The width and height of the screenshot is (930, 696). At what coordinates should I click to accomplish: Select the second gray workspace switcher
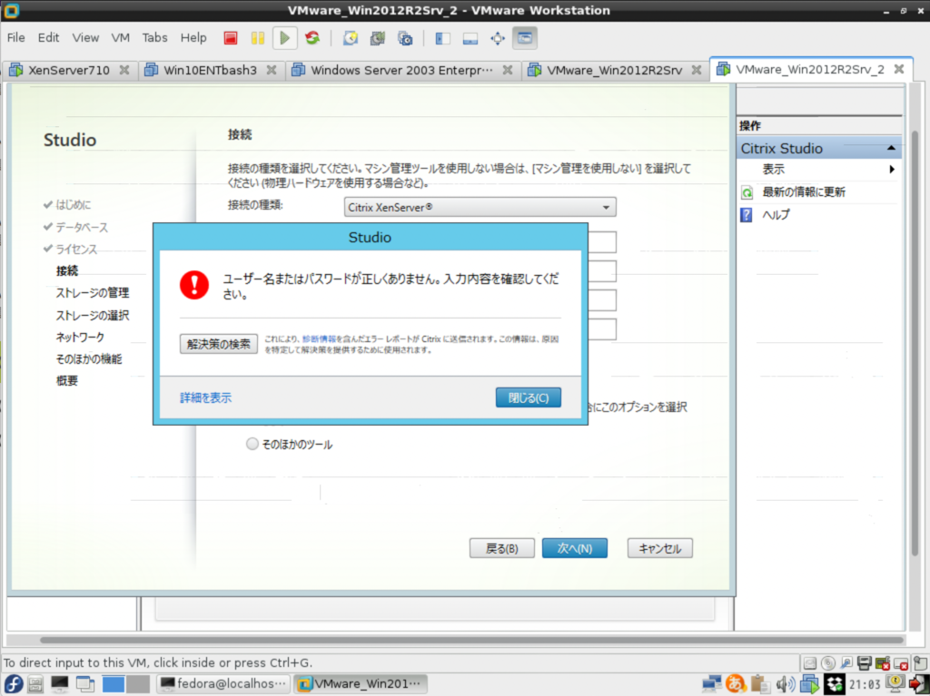pos(138,683)
